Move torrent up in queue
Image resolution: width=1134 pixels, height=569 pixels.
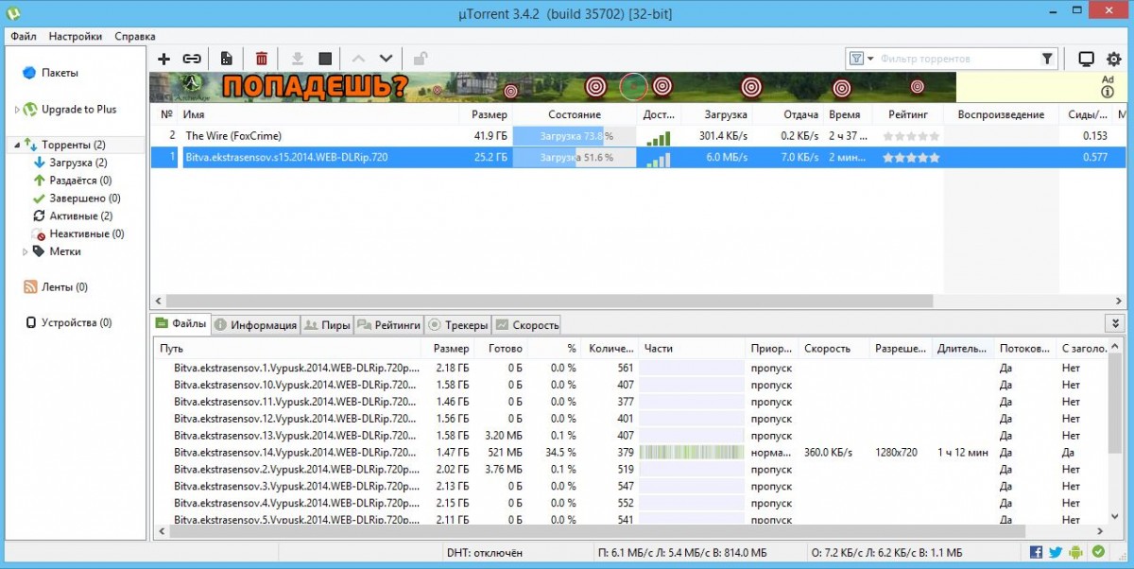pos(358,59)
